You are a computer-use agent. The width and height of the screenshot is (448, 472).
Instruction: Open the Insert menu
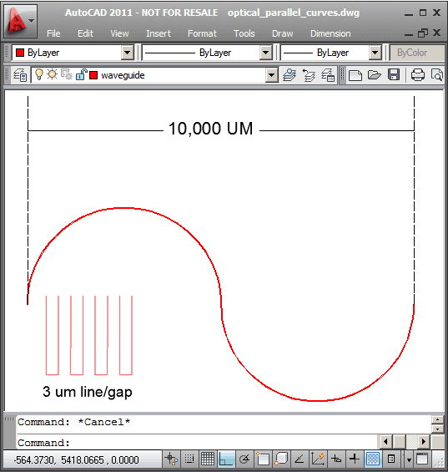tap(159, 33)
